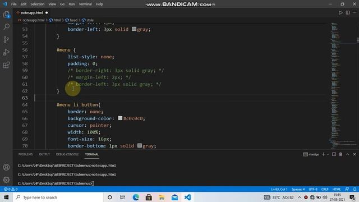Viewport: 359px width, 202px height.
Task: Open the Source Control view
Action: 6,39
